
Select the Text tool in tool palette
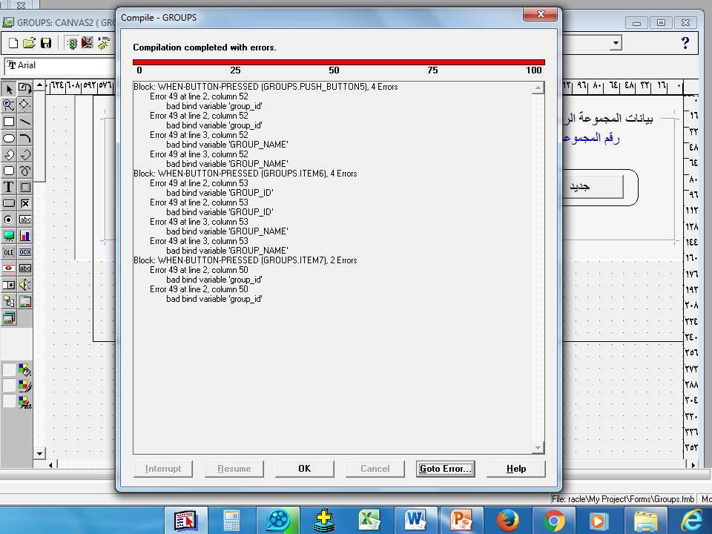[x=9, y=187]
